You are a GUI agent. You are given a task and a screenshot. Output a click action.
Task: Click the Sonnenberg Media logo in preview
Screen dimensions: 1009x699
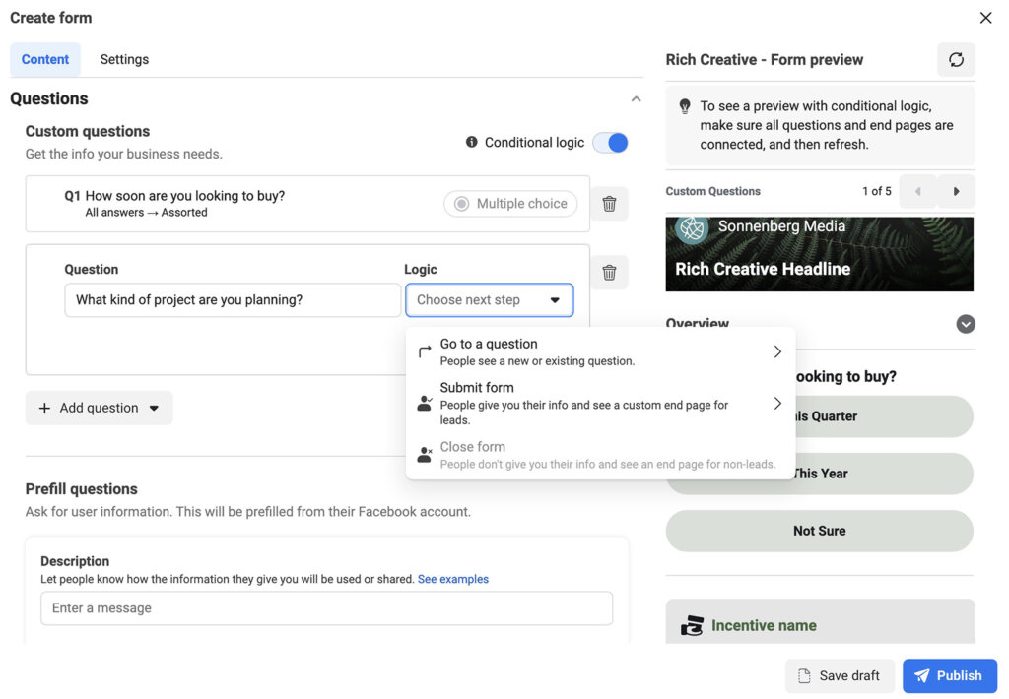point(690,227)
